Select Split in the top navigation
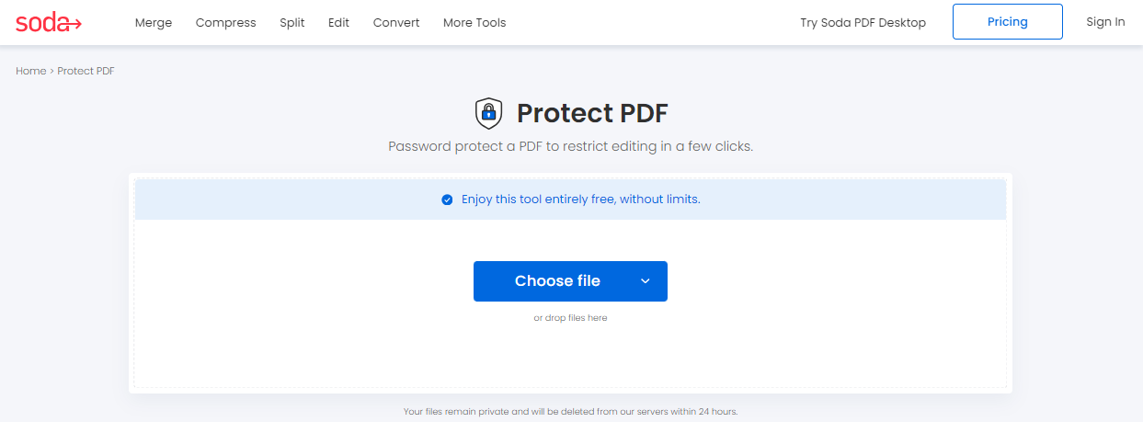 coord(292,22)
